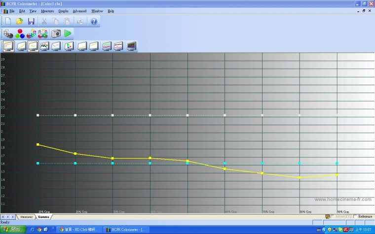
Task: Expand the Graphs menu
Action: click(x=63, y=11)
